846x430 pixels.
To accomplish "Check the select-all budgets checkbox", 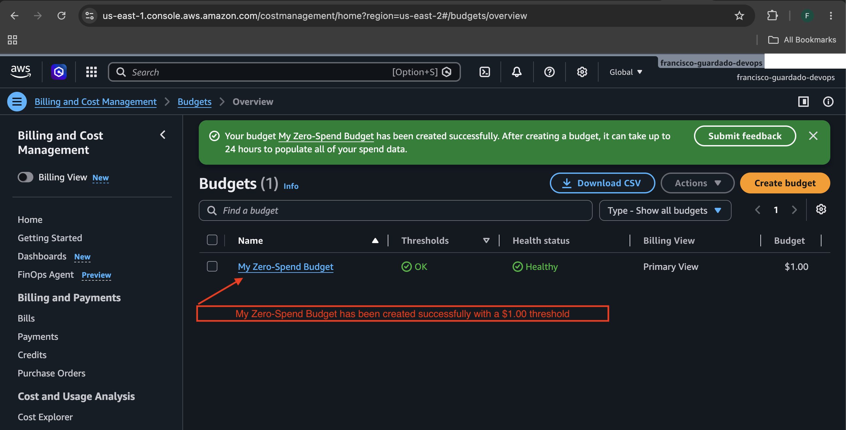I will pyautogui.click(x=212, y=240).
